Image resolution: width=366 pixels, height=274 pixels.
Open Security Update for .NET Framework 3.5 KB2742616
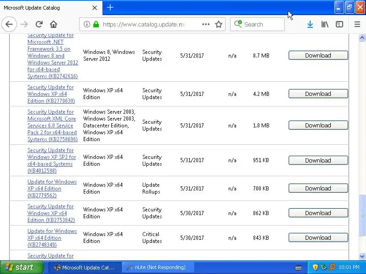point(53,56)
